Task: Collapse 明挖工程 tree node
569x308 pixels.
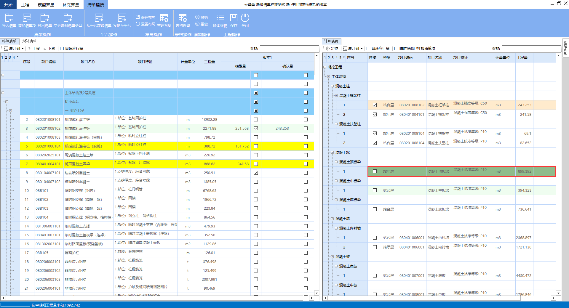Action: pyautogui.click(x=325, y=67)
